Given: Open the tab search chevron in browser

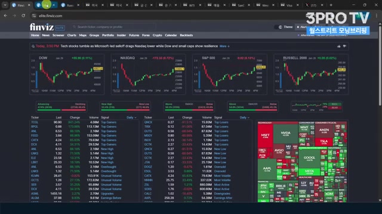Looking at the screenshot, I should (5, 5).
